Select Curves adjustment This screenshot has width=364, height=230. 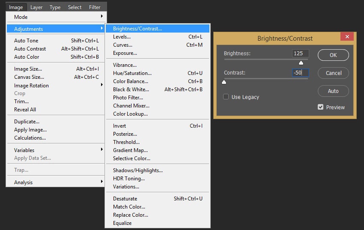click(x=122, y=45)
